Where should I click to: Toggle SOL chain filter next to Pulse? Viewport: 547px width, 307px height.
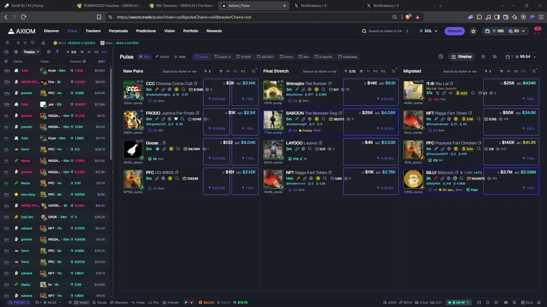click(144, 57)
